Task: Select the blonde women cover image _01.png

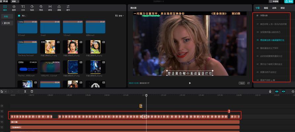Action: [50, 47]
